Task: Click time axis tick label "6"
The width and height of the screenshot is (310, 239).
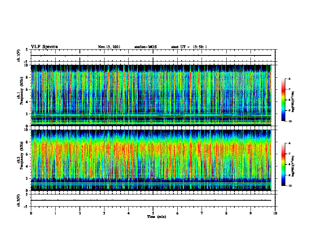Action: (178, 213)
